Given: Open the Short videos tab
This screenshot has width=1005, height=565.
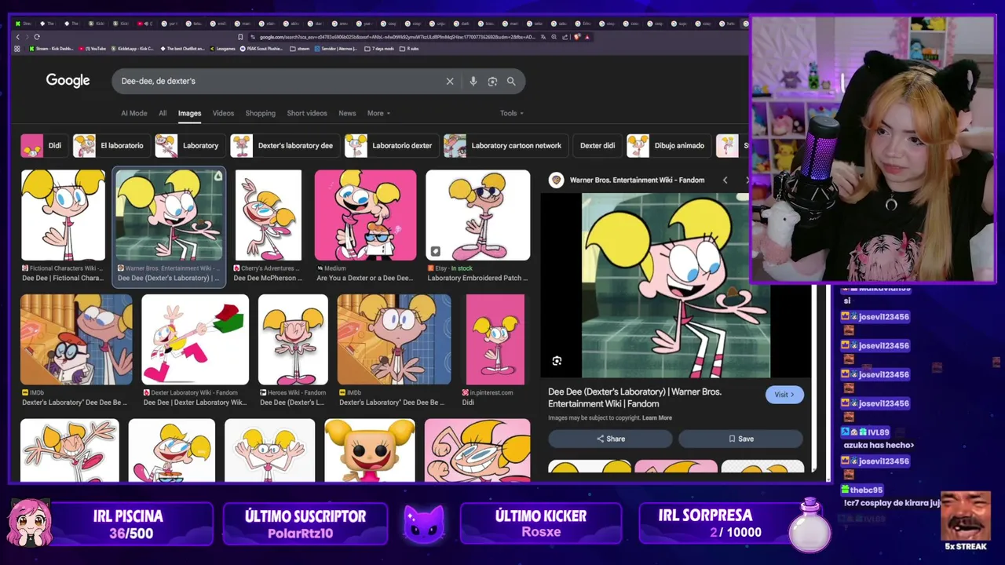Looking at the screenshot, I should point(307,113).
